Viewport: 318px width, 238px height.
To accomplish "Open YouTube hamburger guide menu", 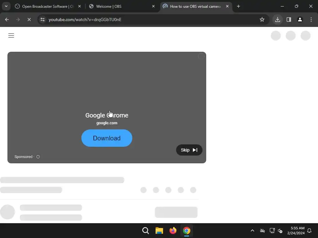I will coord(11,36).
